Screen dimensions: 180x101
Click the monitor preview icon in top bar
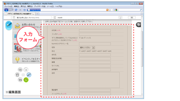(x=120, y=17)
